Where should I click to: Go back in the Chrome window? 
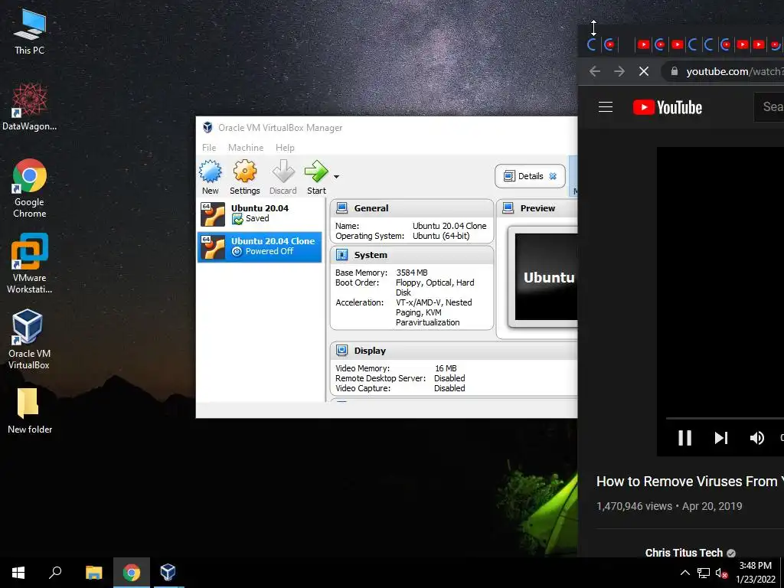[x=594, y=71]
